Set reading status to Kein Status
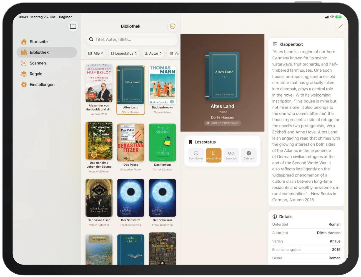 [x=196, y=155]
